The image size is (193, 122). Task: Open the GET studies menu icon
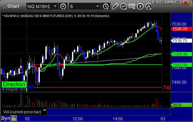pyautogui.click(x=132, y=6)
